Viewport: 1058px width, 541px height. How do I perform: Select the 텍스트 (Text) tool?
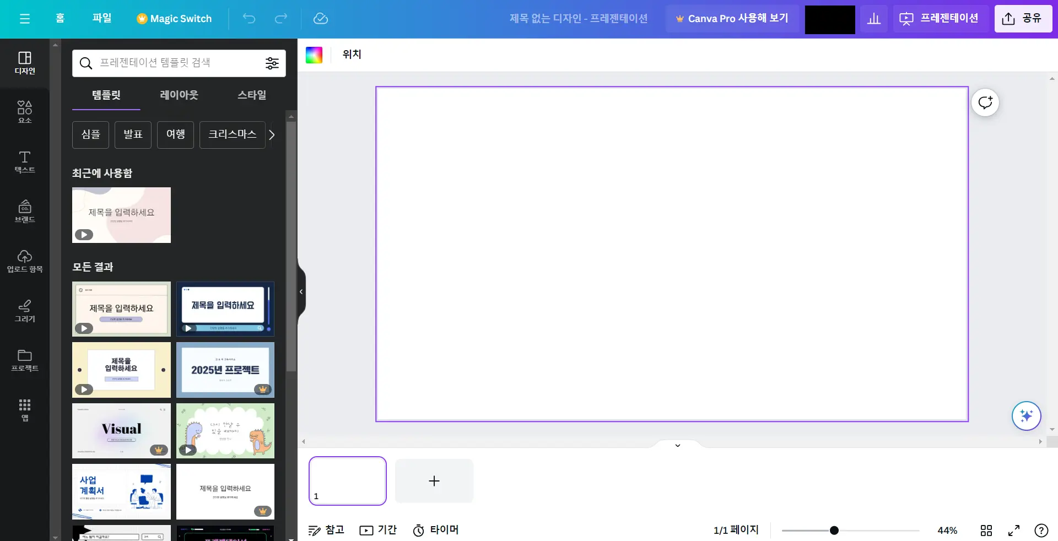point(24,162)
